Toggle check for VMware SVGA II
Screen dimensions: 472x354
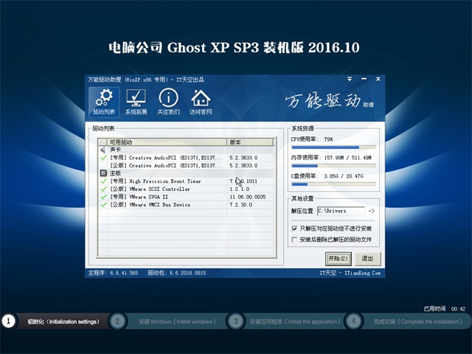click(x=103, y=197)
